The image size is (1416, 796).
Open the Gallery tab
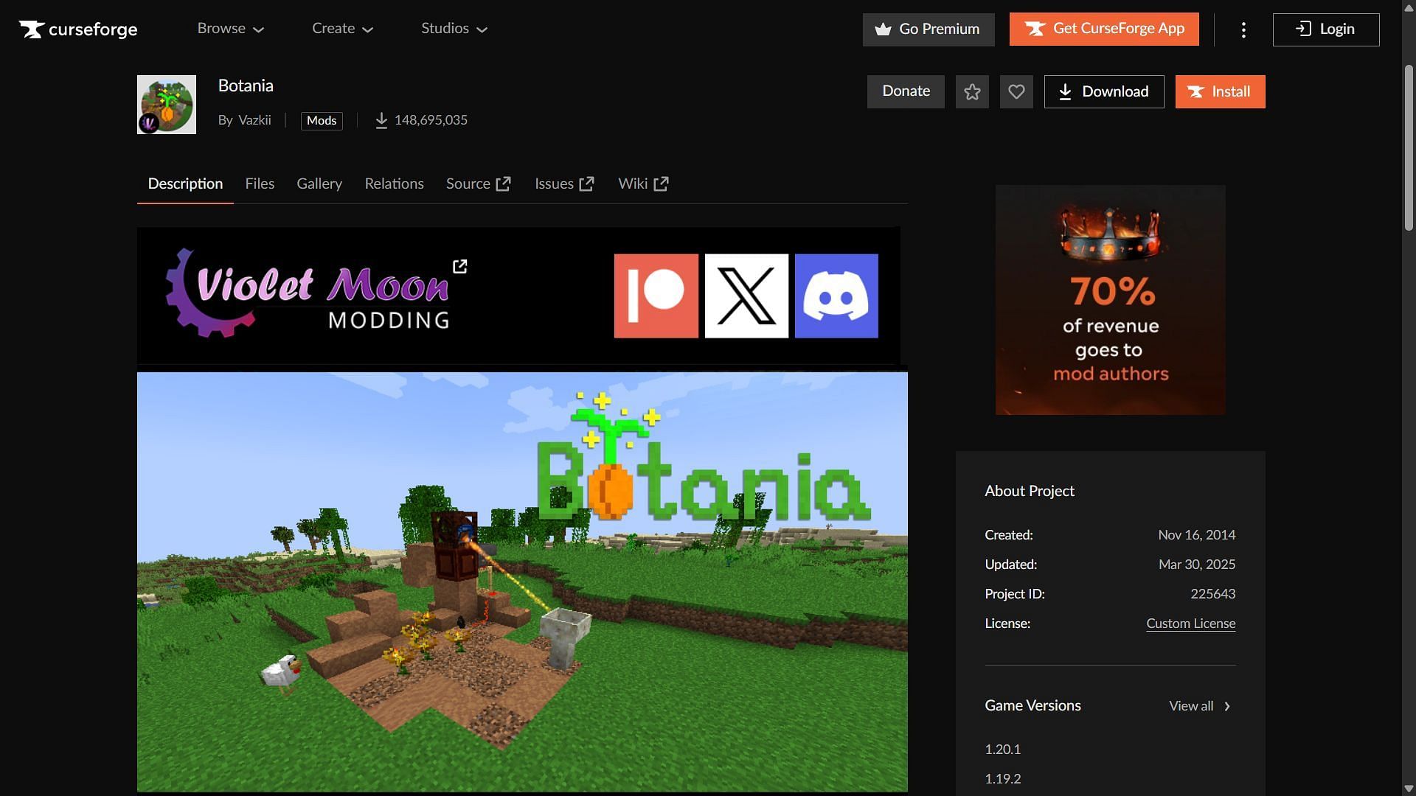point(319,184)
